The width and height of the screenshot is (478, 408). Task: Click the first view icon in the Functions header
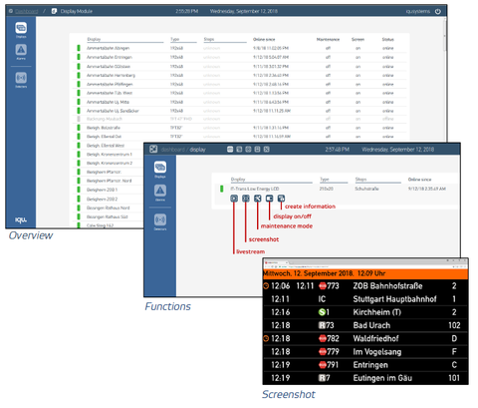(x=230, y=150)
